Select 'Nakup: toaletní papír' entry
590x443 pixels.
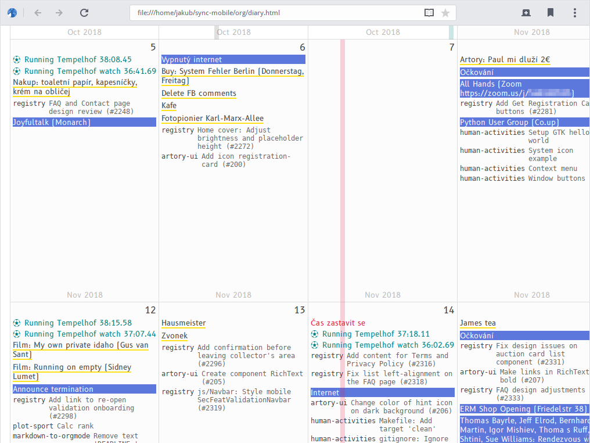click(75, 87)
